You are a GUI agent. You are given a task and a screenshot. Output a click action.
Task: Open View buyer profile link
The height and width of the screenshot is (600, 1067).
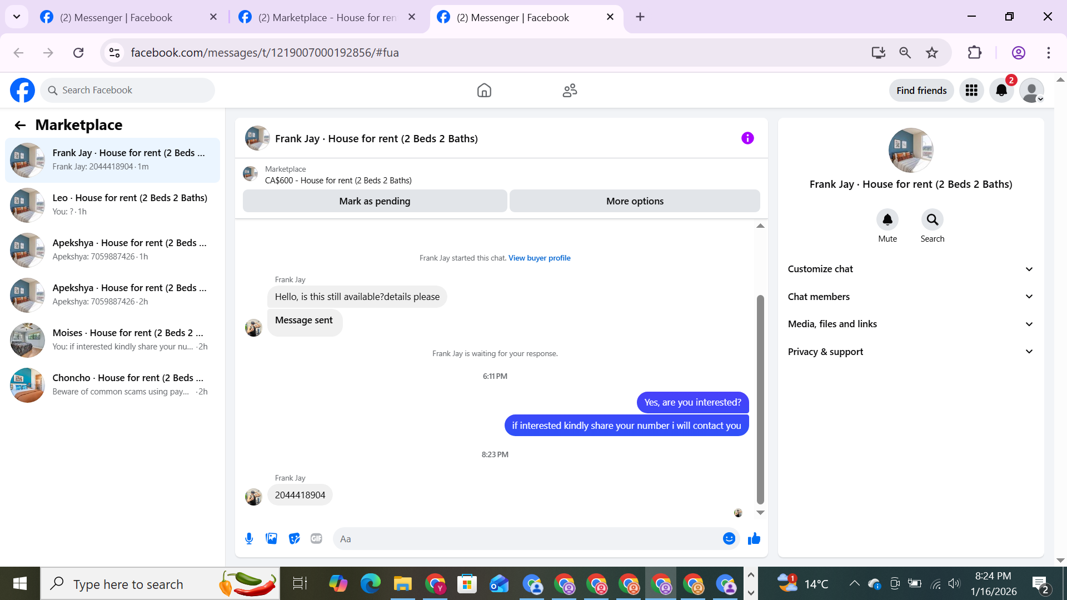[x=539, y=258]
